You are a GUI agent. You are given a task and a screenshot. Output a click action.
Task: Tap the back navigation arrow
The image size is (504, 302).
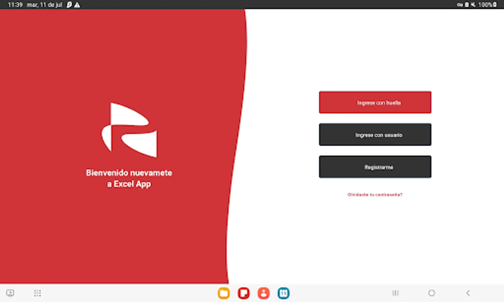pyautogui.click(x=468, y=293)
